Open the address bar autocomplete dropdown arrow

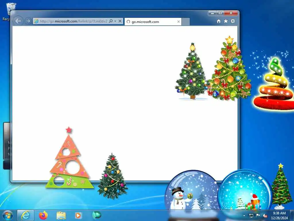click(115, 21)
